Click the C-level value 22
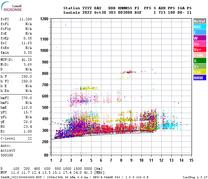 click(30, 139)
